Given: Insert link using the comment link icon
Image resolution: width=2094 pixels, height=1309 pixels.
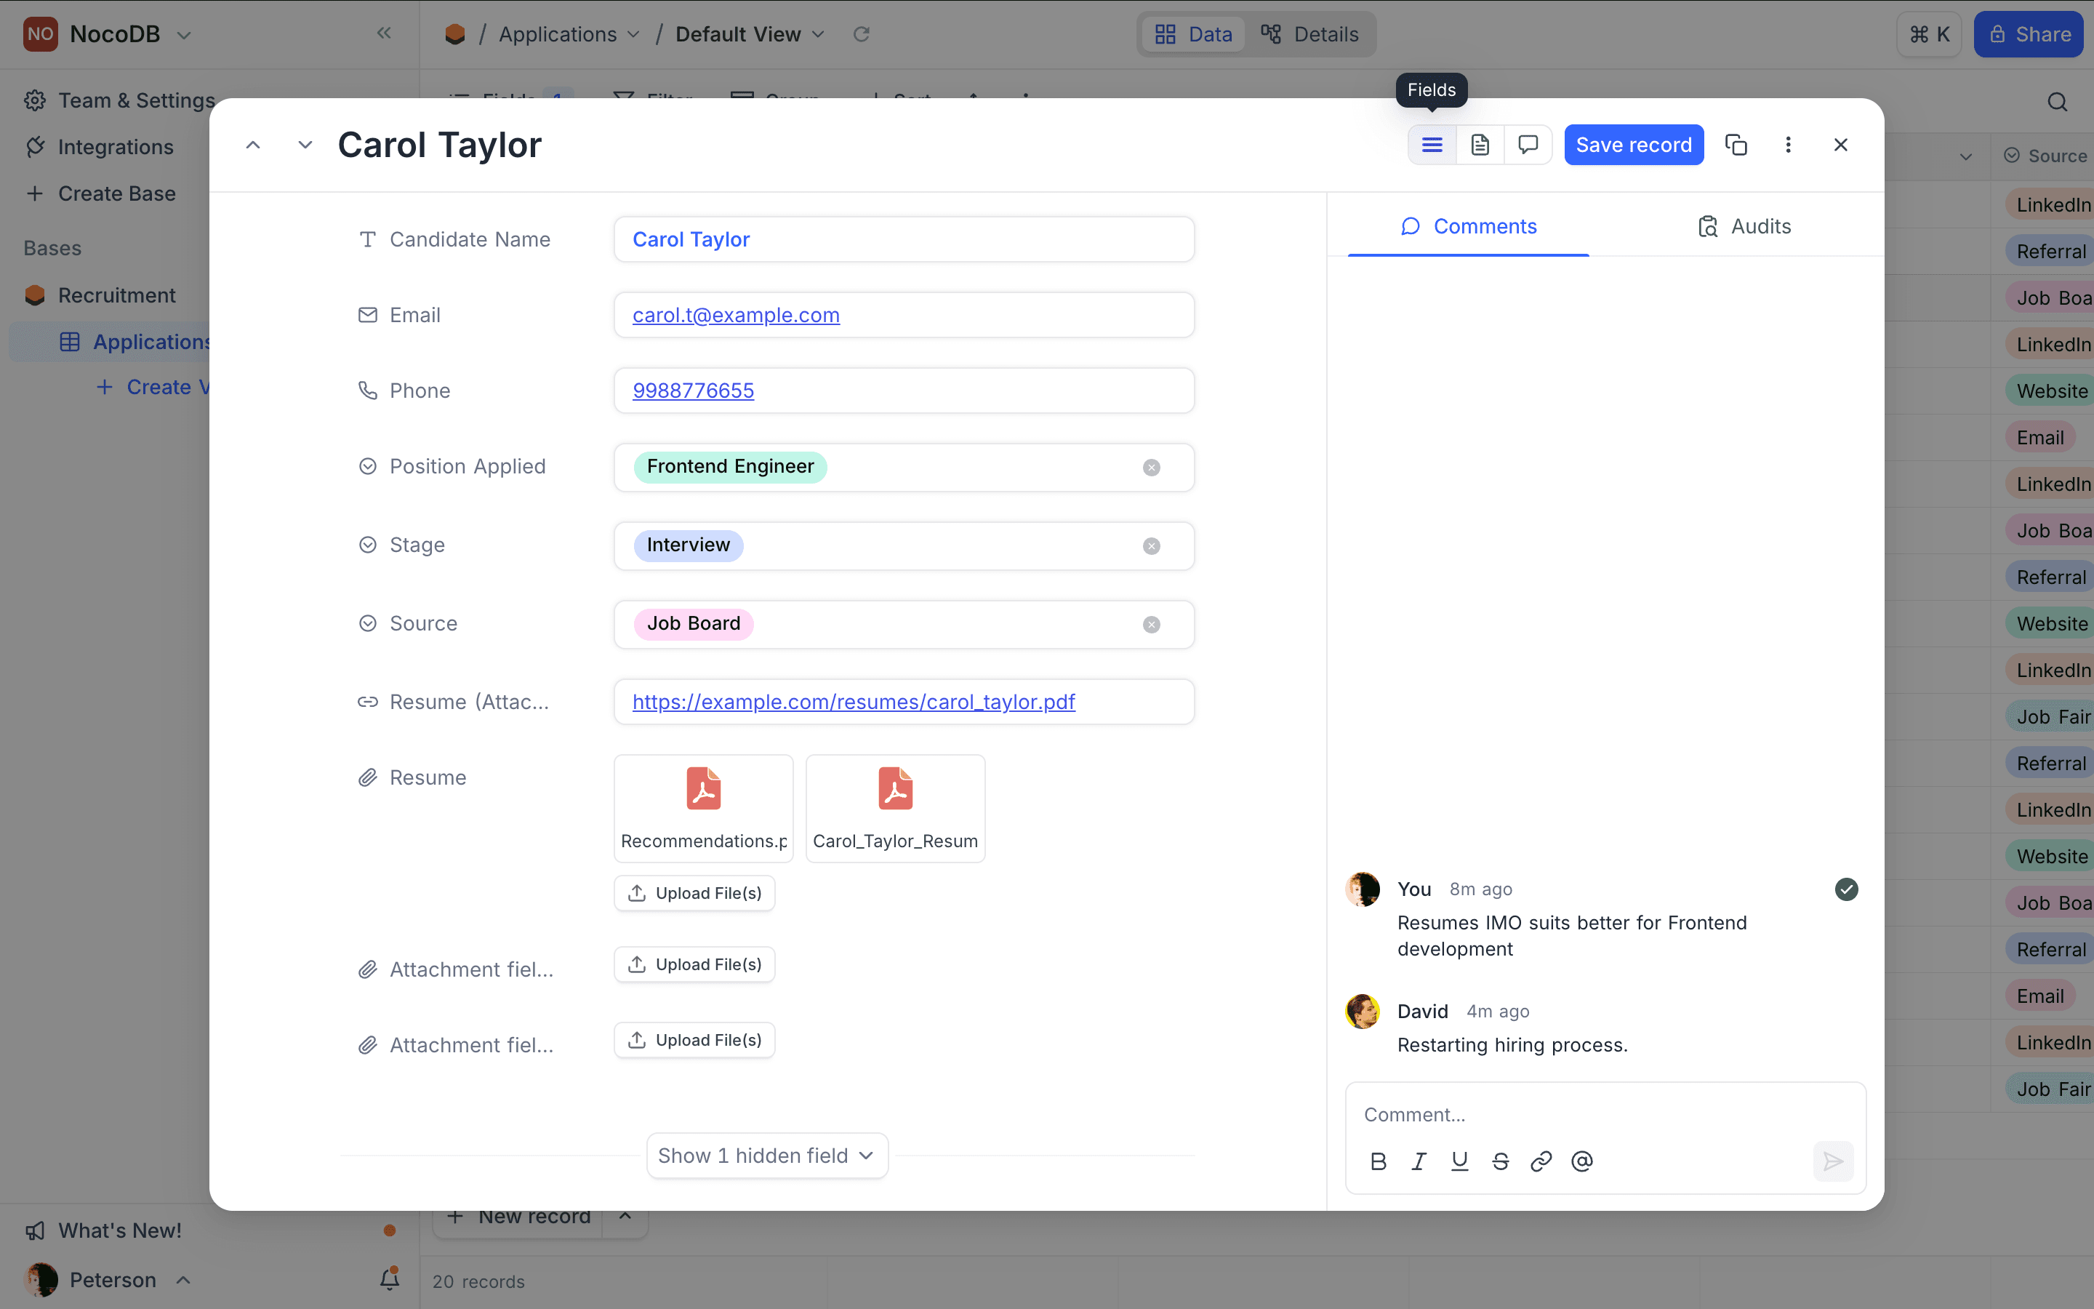Looking at the screenshot, I should pyautogui.click(x=1541, y=1161).
